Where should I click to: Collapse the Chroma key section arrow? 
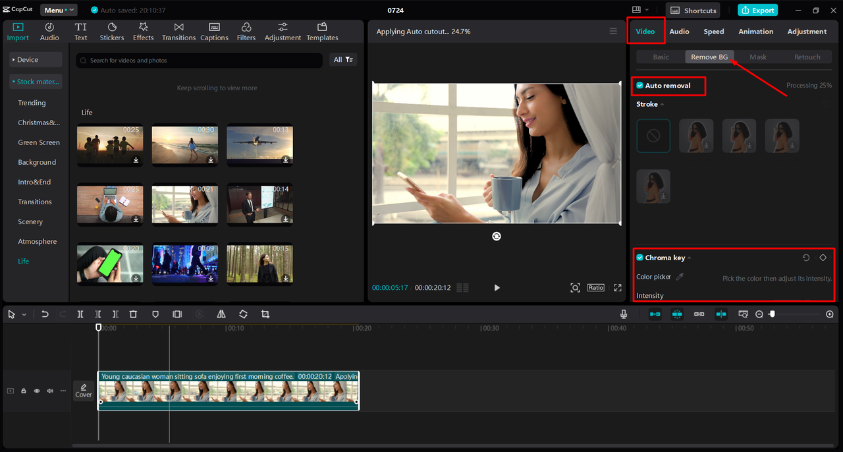[690, 258]
